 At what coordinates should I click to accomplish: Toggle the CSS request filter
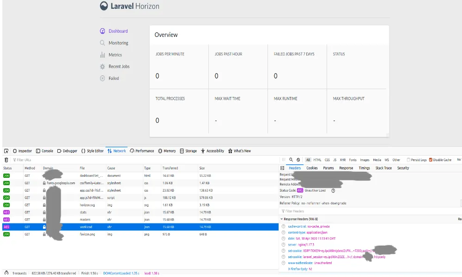pyautogui.click(x=328, y=160)
